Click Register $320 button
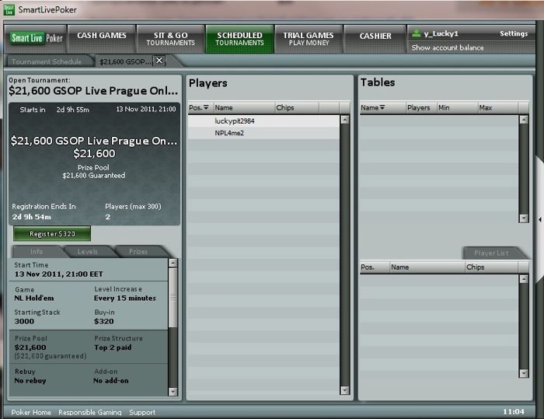 (52, 234)
